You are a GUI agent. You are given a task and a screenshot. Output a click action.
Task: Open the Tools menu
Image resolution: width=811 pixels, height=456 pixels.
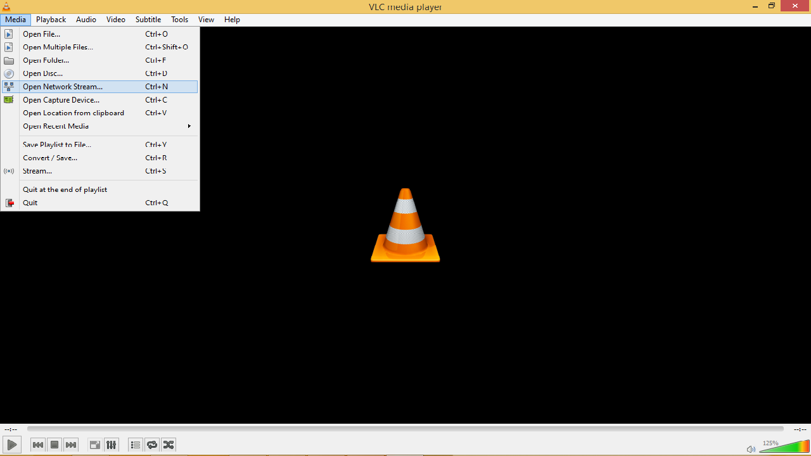(179, 20)
